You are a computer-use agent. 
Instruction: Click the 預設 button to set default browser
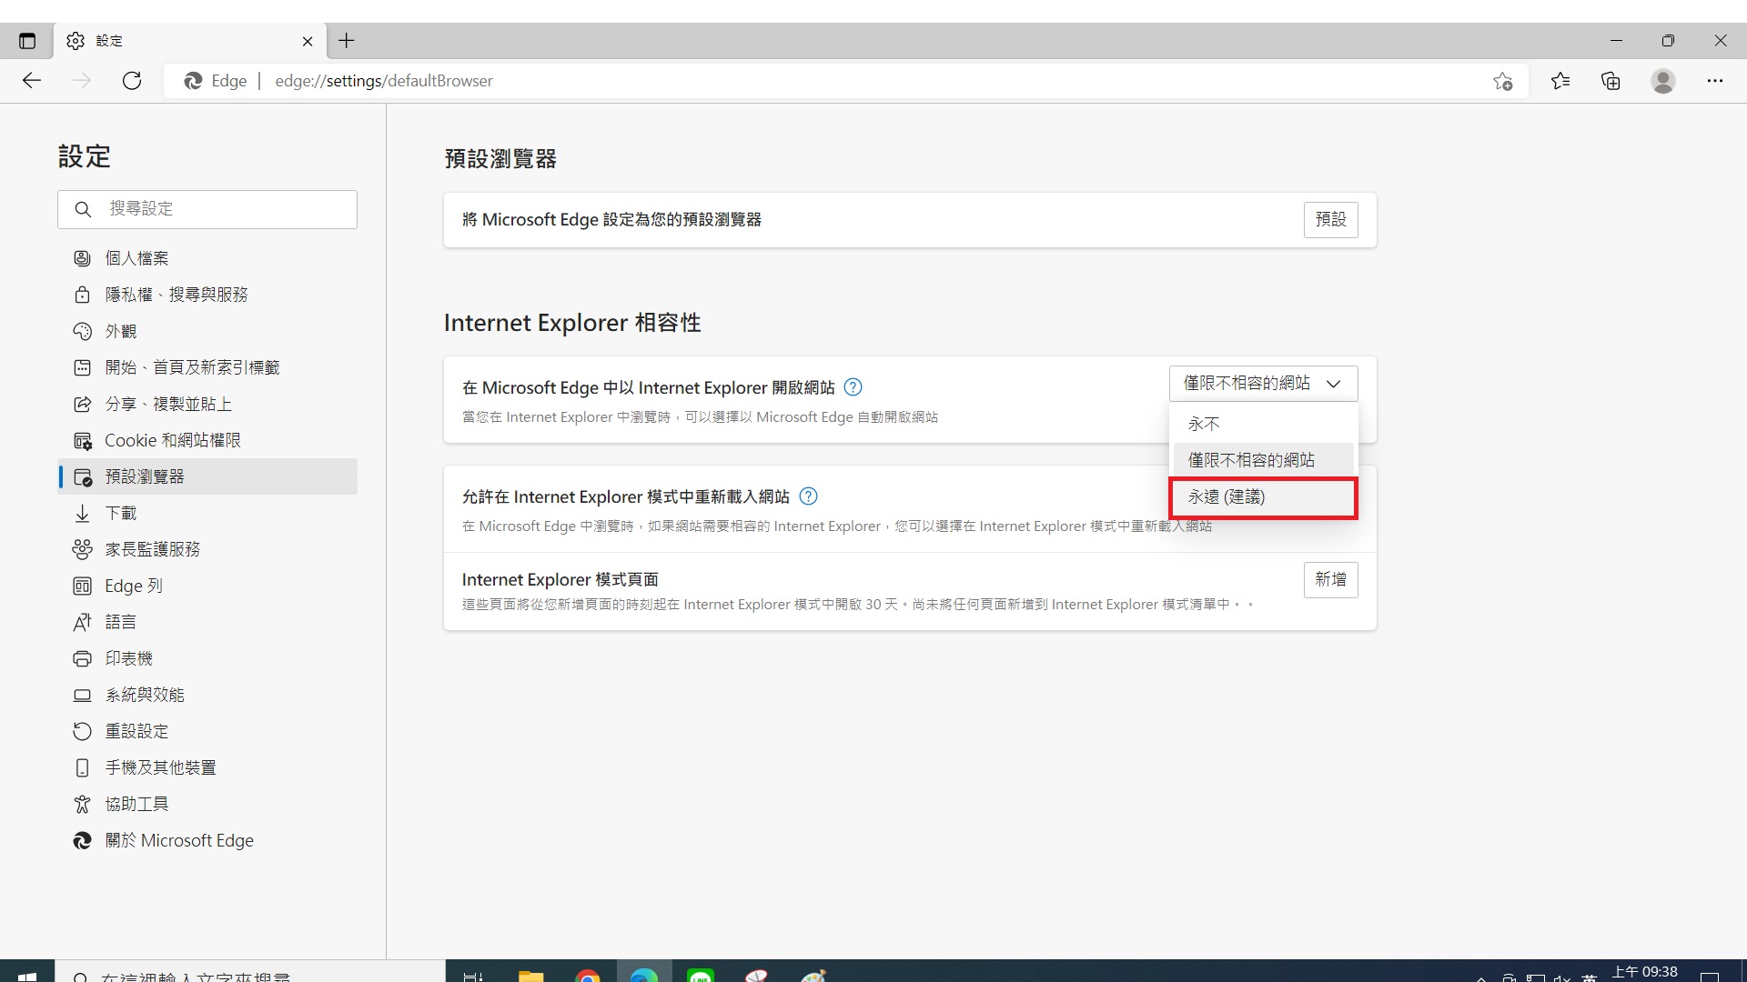coord(1330,219)
